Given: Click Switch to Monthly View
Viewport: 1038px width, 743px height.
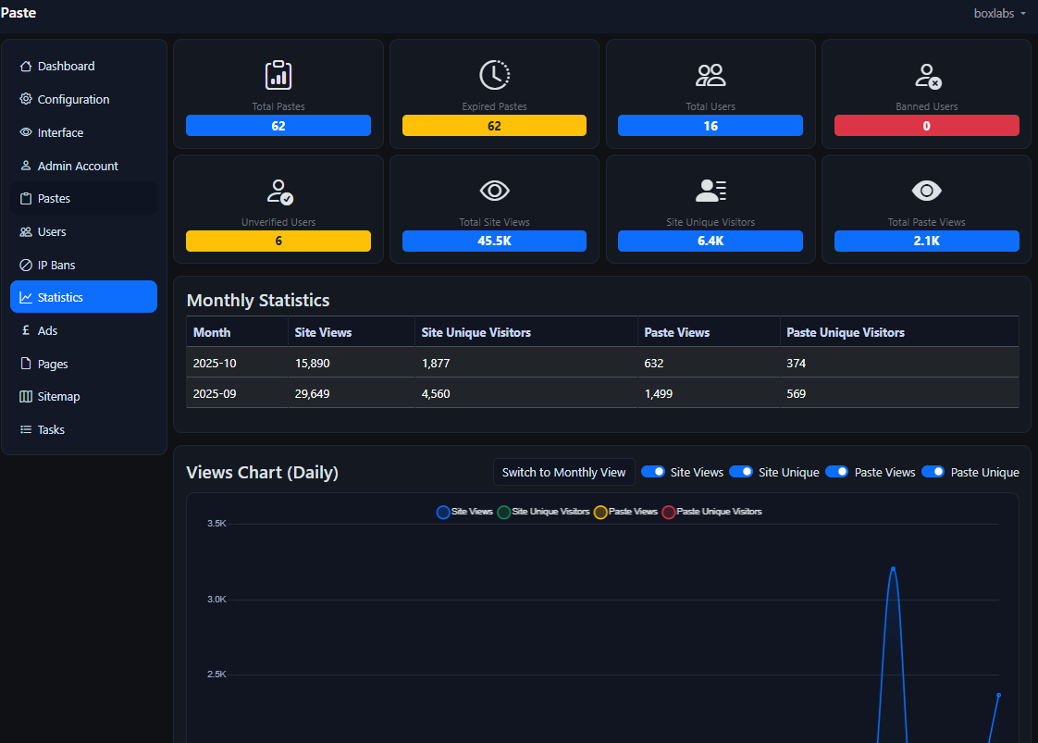Looking at the screenshot, I should coord(563,471).
